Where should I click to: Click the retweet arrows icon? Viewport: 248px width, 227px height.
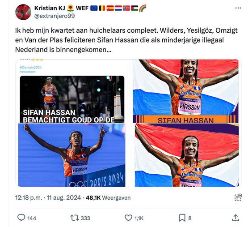pos(75,218)
